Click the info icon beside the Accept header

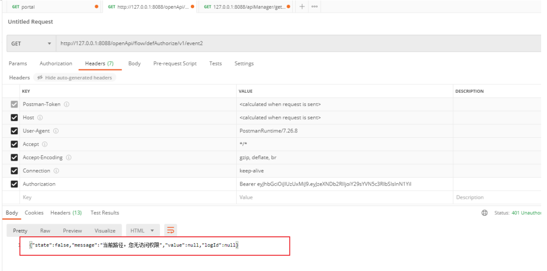pyautogui.click(x=45, y=144)
